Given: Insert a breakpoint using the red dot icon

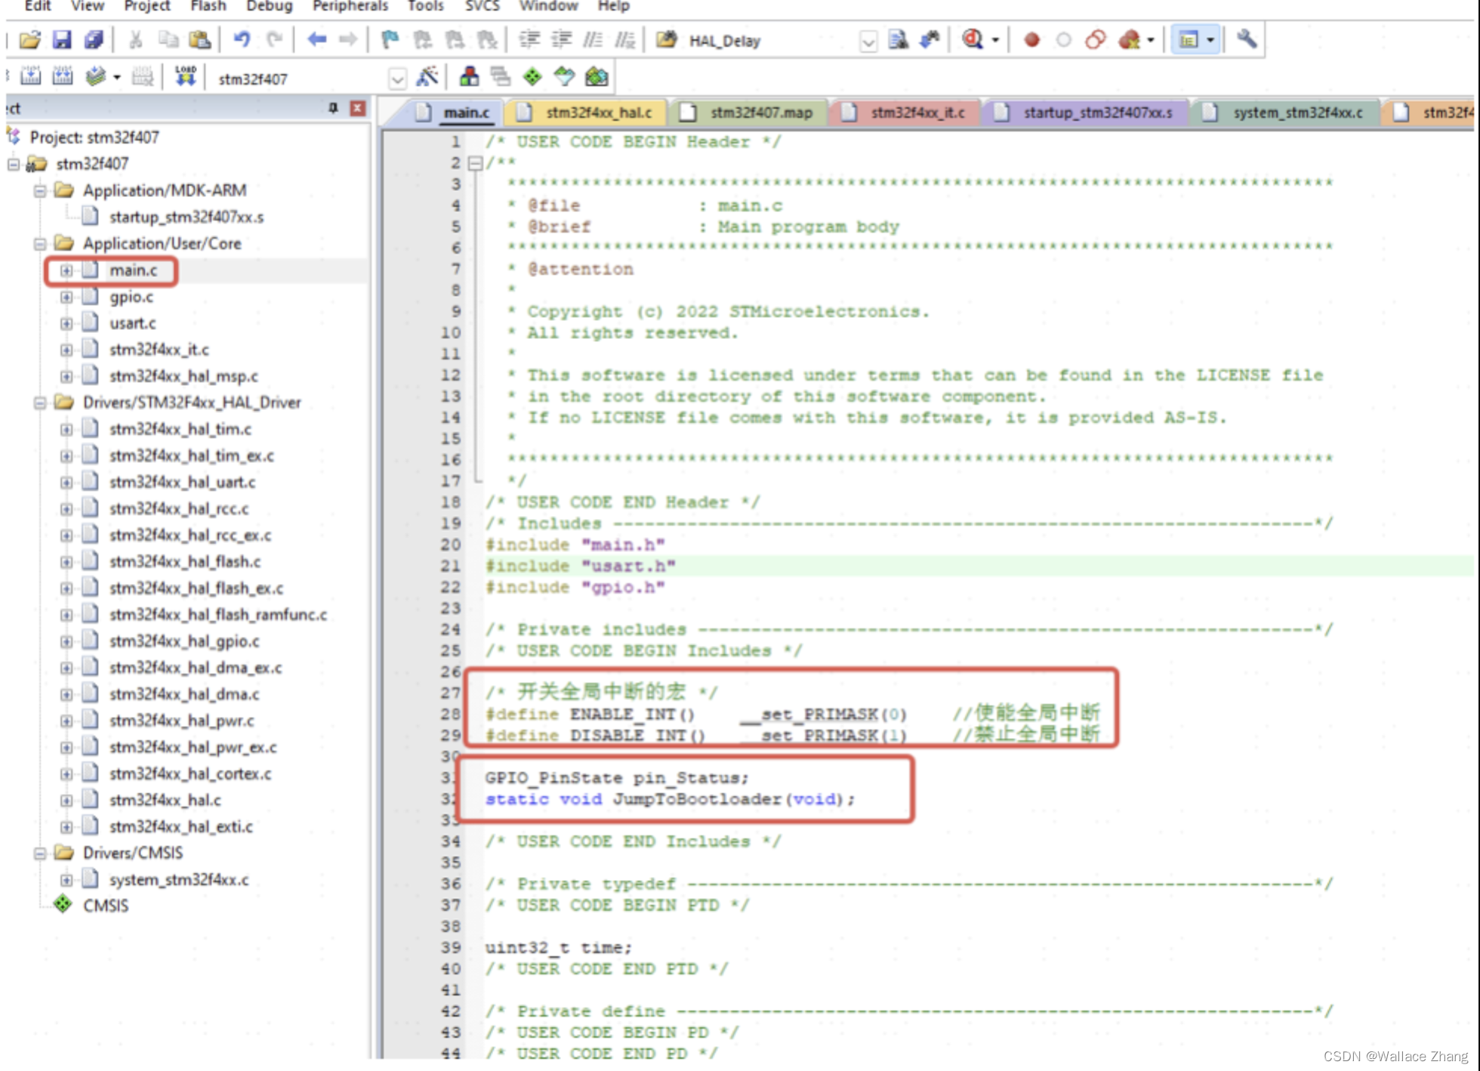Looking at the screenshot, I should 1031,41.
